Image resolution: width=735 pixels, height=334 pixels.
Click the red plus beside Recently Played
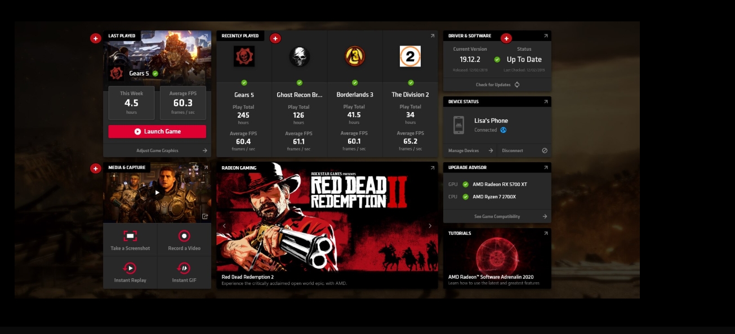click(275, 38)
